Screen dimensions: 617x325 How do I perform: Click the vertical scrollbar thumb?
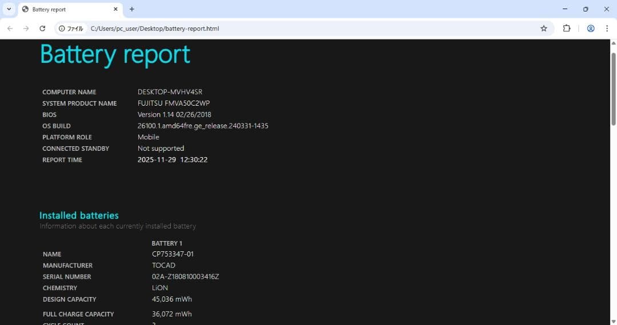pyautogui.click(x=614, y=89)
